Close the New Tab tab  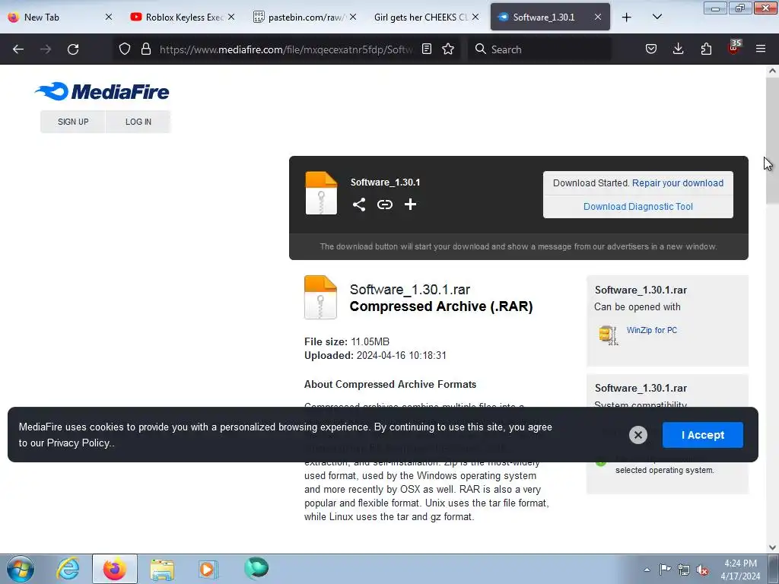click(x=109, y=17)
